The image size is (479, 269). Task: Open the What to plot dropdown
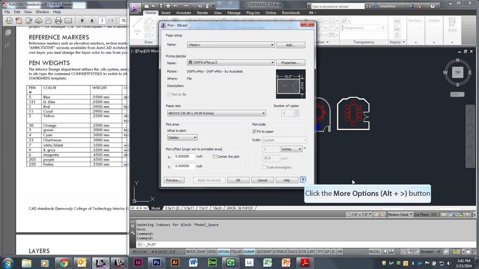pyautogui.click(x=182, y=137)
